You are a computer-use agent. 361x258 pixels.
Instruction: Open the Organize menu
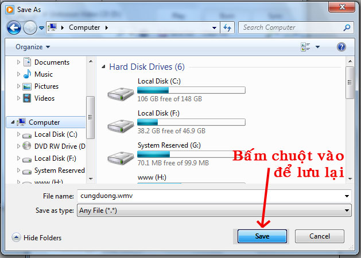[33, 47]
